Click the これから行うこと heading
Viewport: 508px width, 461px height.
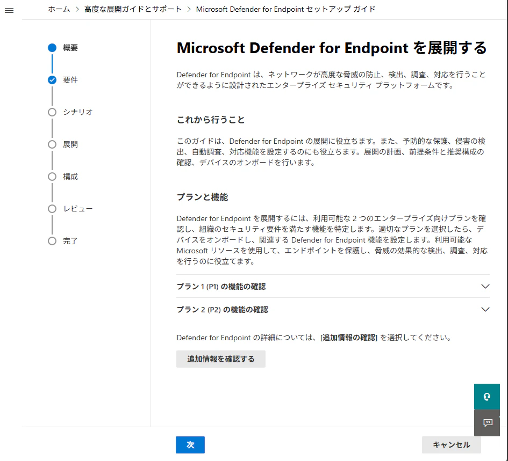pyautogui.click(x=211, y=120)
